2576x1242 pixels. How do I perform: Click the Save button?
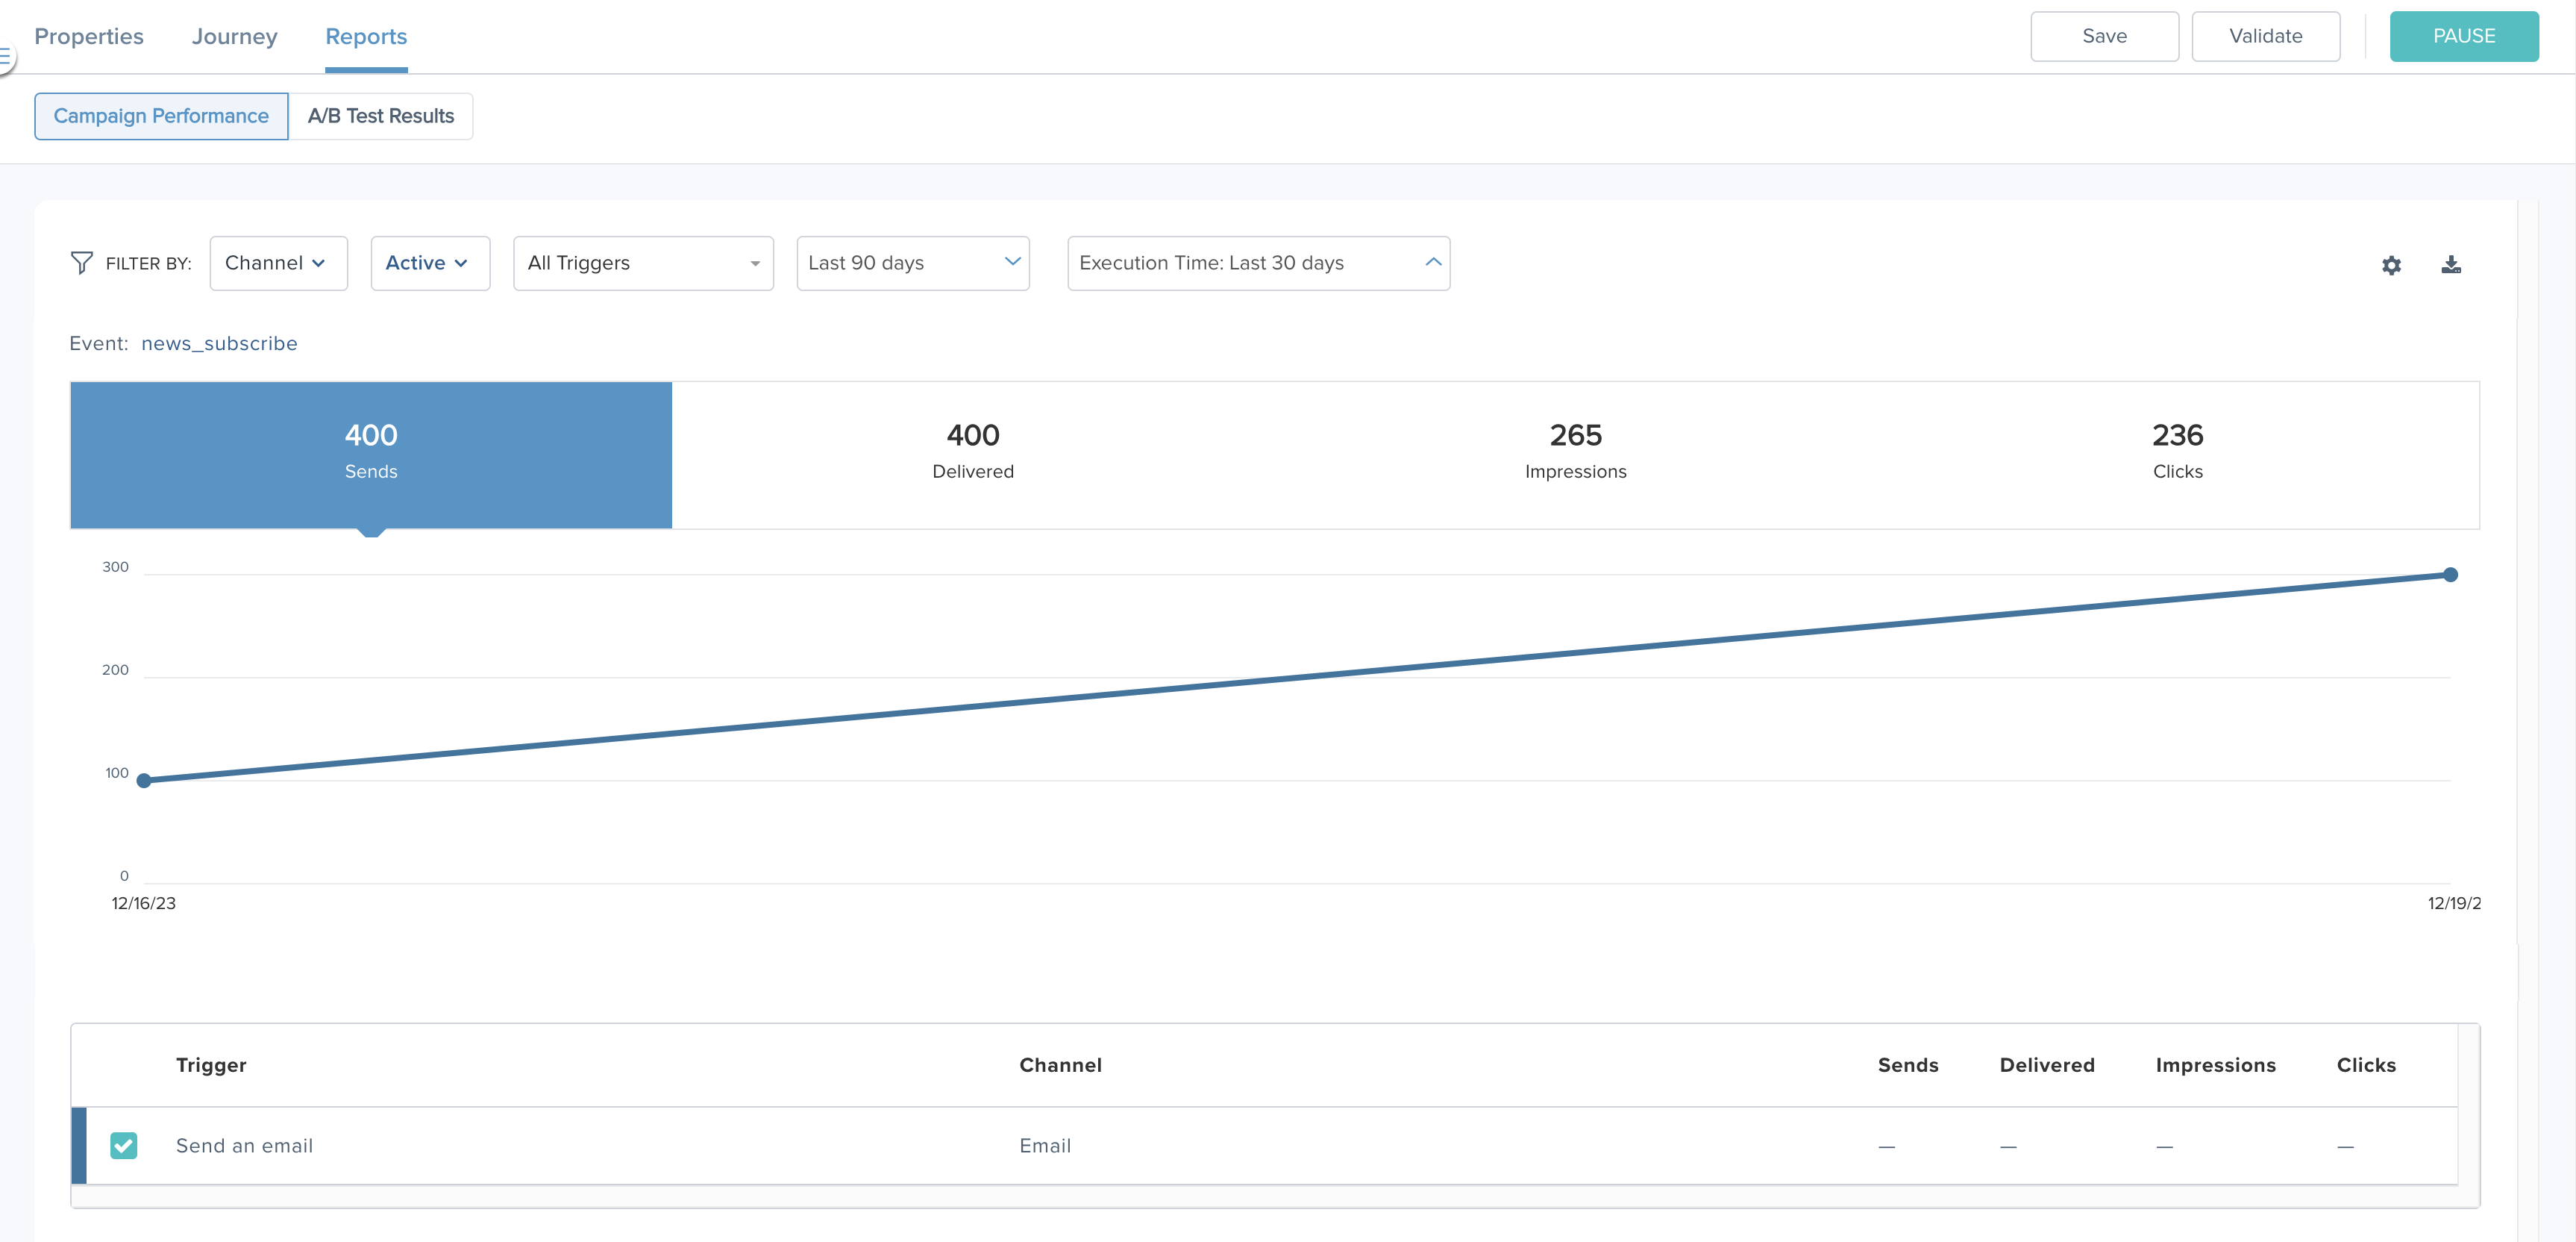point(2104,36)
